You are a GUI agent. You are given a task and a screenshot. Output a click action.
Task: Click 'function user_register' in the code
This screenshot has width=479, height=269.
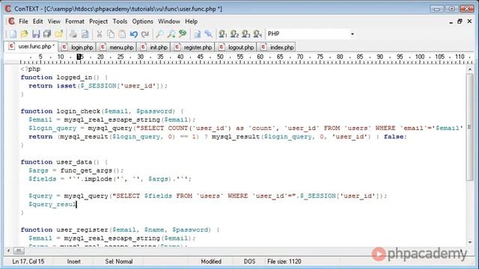[x=64, y=229]
